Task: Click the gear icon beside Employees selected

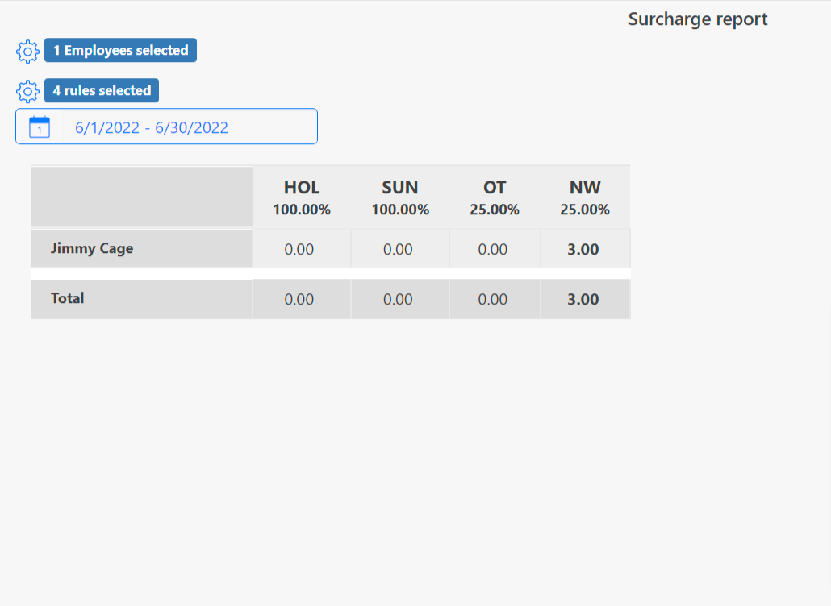Action: [x=27, y=52]
